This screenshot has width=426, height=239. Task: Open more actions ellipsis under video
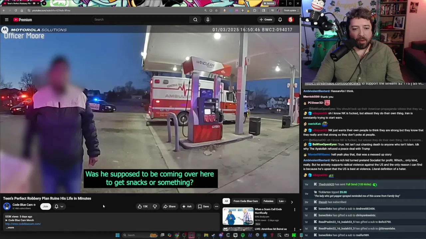[216, 206]
